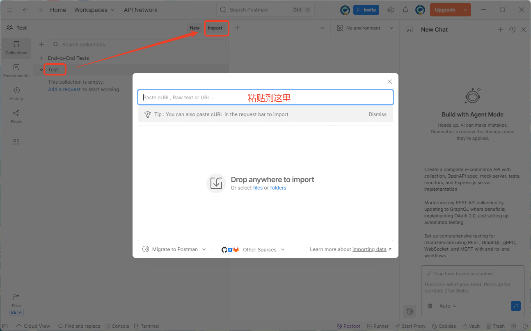Start a new chat with plus icon
This screenshot has height=331, width=531.
point(500,30)
